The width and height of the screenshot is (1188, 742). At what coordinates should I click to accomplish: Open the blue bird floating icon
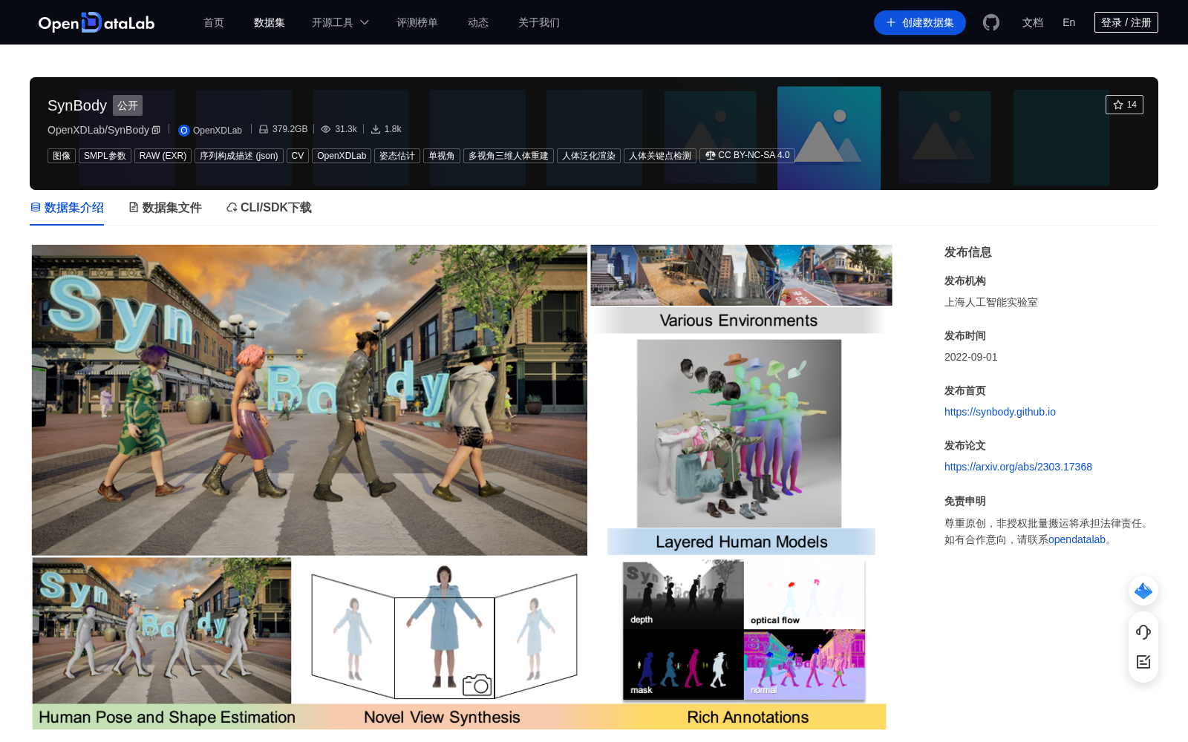point(1143,591)
